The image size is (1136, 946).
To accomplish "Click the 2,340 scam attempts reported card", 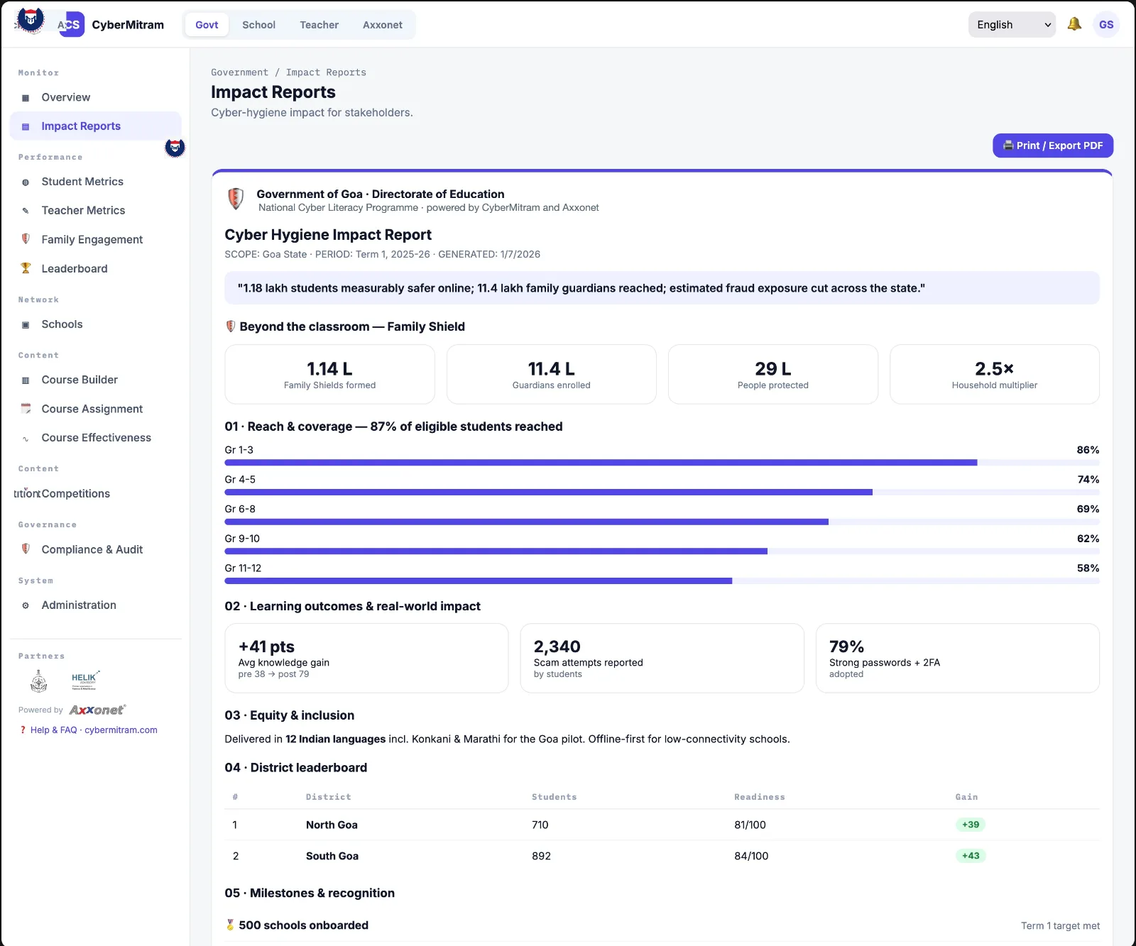I will point(662,658).
